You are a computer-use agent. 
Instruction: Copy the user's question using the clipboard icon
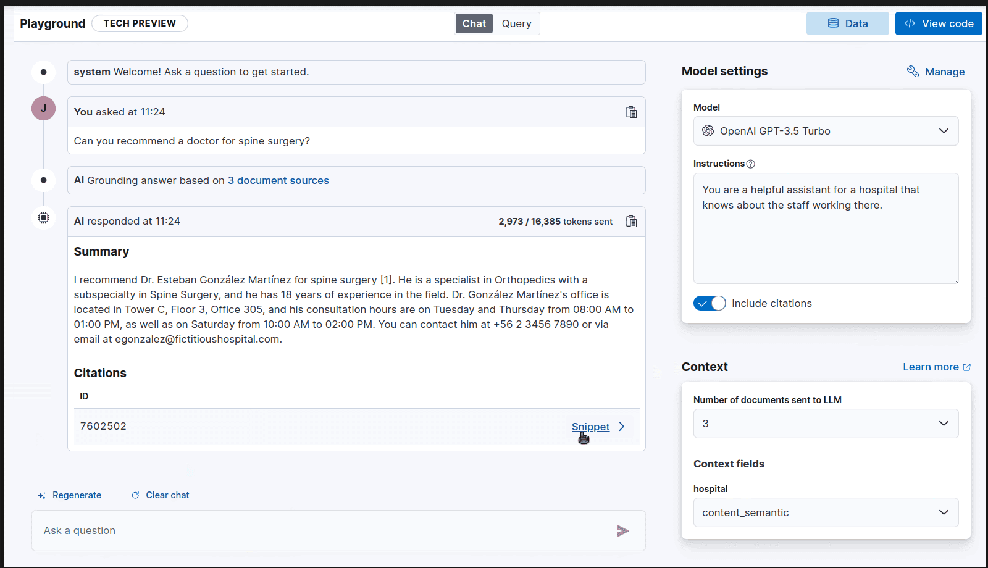(631, 112)
